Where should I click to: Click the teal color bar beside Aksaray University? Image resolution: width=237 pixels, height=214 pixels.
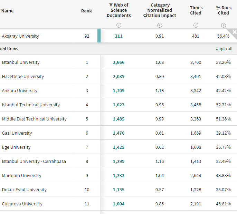pyautogui.click(x=99, y=36)
